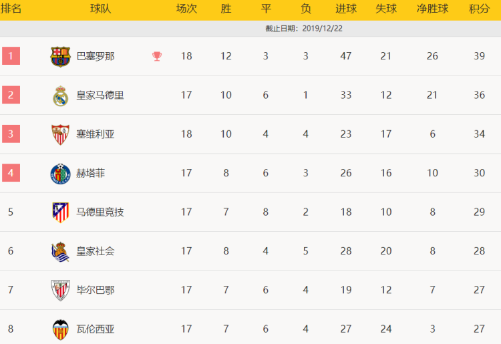
Task: Open the 马德里竞技 team link
Action: point(100,212)
